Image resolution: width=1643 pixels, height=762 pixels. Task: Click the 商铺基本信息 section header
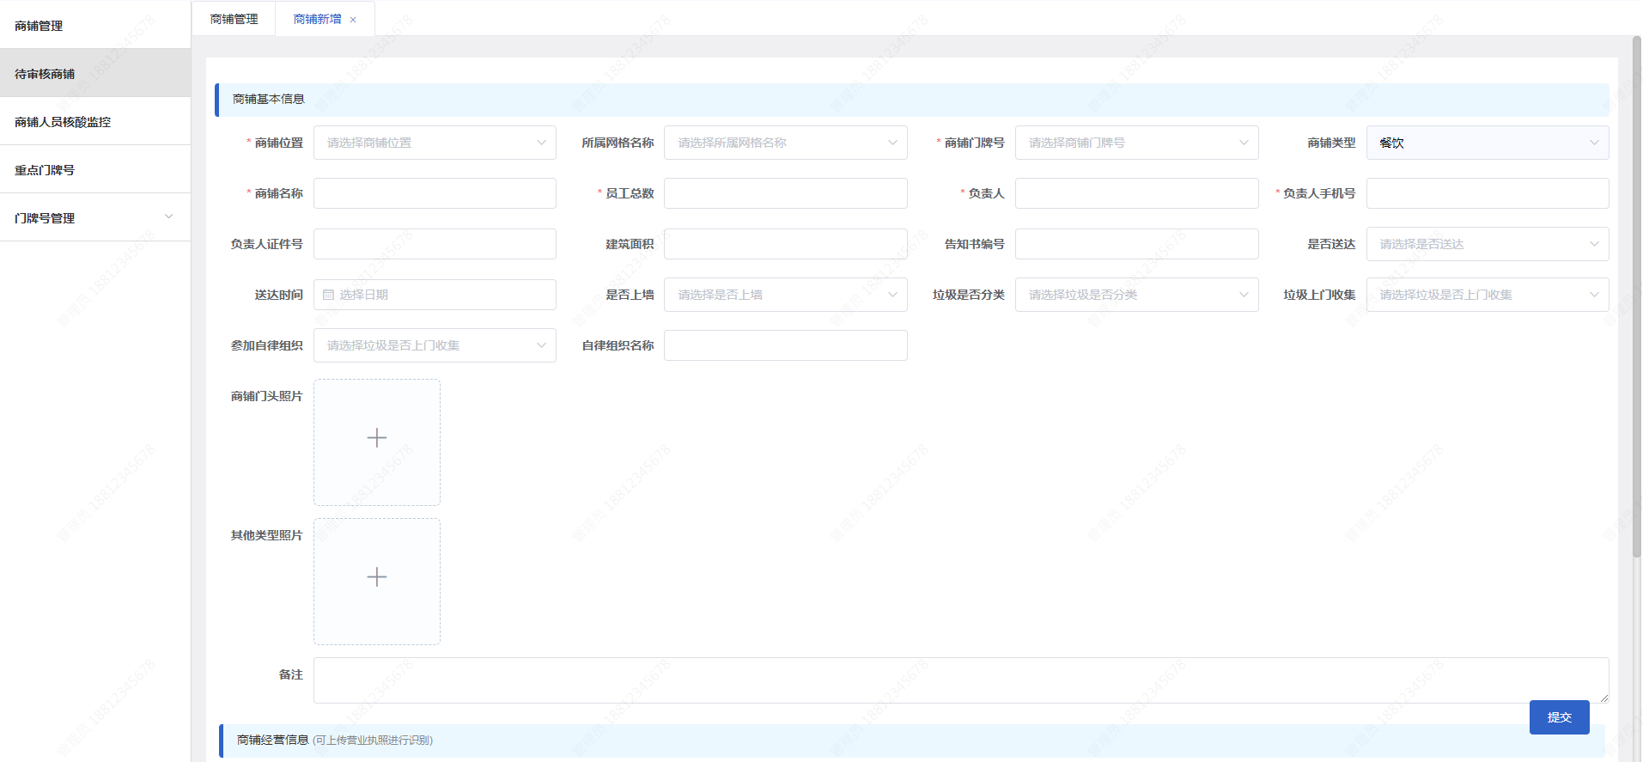[912, 100]
